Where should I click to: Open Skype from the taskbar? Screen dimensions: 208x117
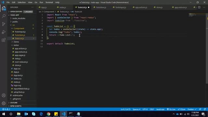tap(33, 114)
